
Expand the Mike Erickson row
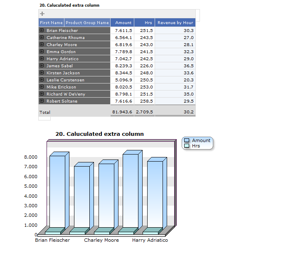click(42, 87)
